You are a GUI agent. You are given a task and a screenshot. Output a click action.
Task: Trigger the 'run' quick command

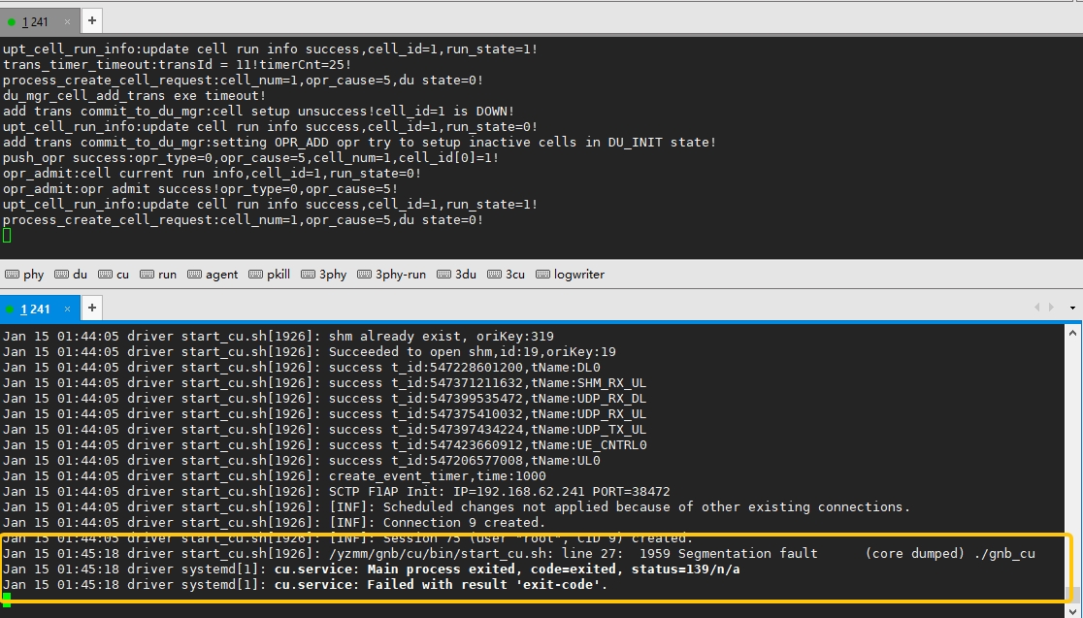tap(158, 275)
